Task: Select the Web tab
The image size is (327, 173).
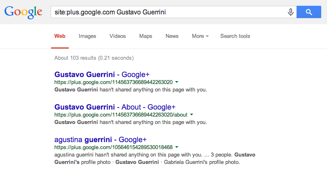Action: pos(60,36)
